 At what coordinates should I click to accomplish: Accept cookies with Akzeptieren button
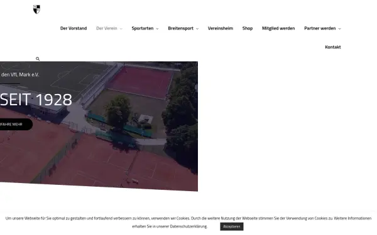231,226
